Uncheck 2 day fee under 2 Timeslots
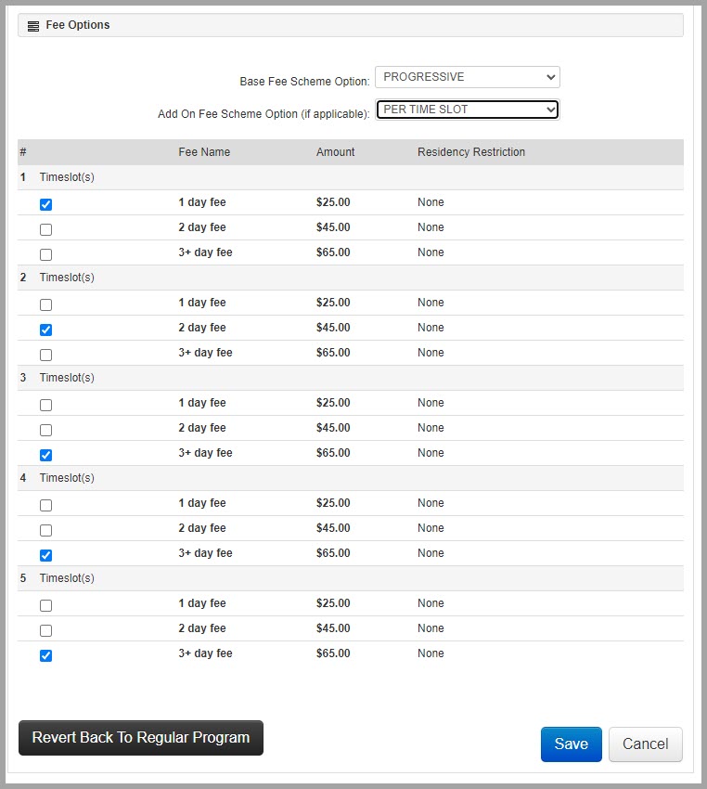Image resolution: width=707 pixels, height=789 pixels. 46,330
